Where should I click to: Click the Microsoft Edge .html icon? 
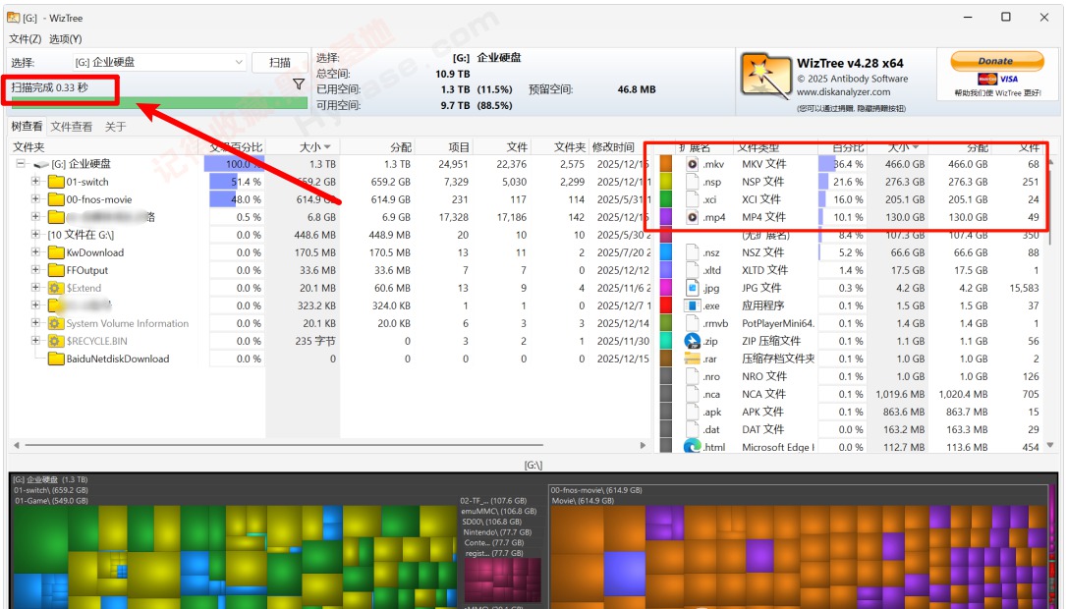coord(690,448)
